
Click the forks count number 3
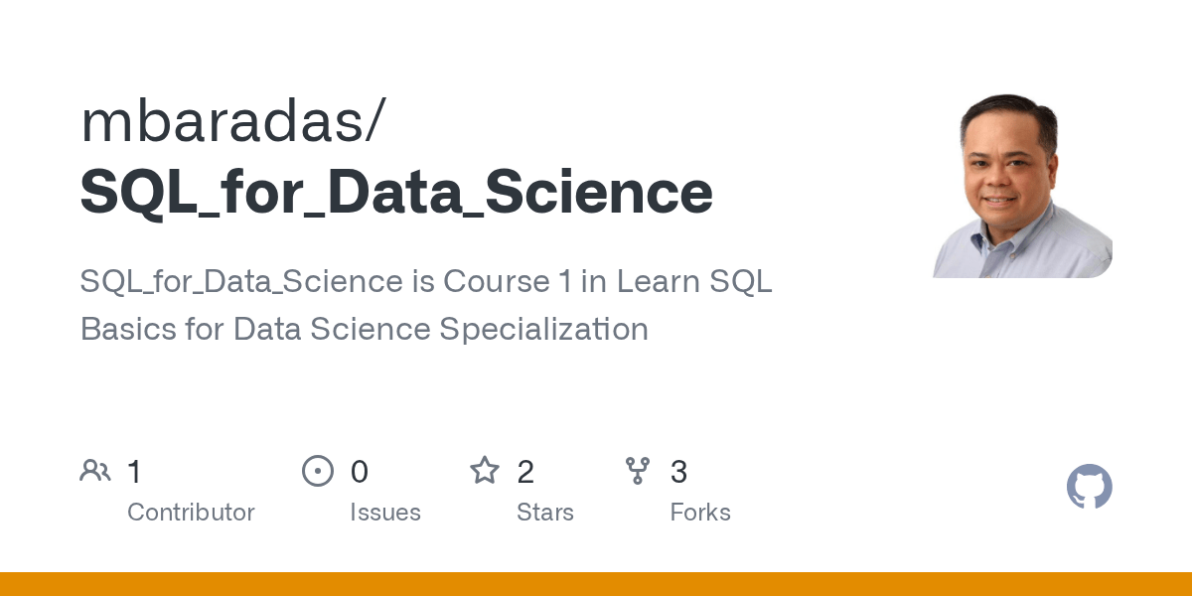click(678, 472)
